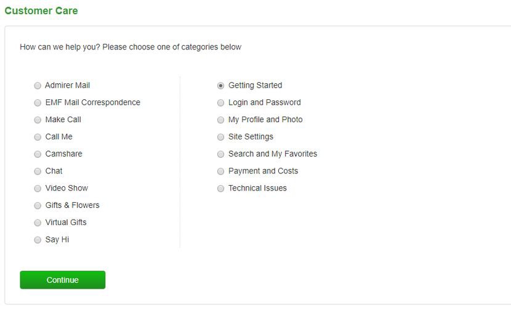Choose the Say Hi option

pos(38,240)
